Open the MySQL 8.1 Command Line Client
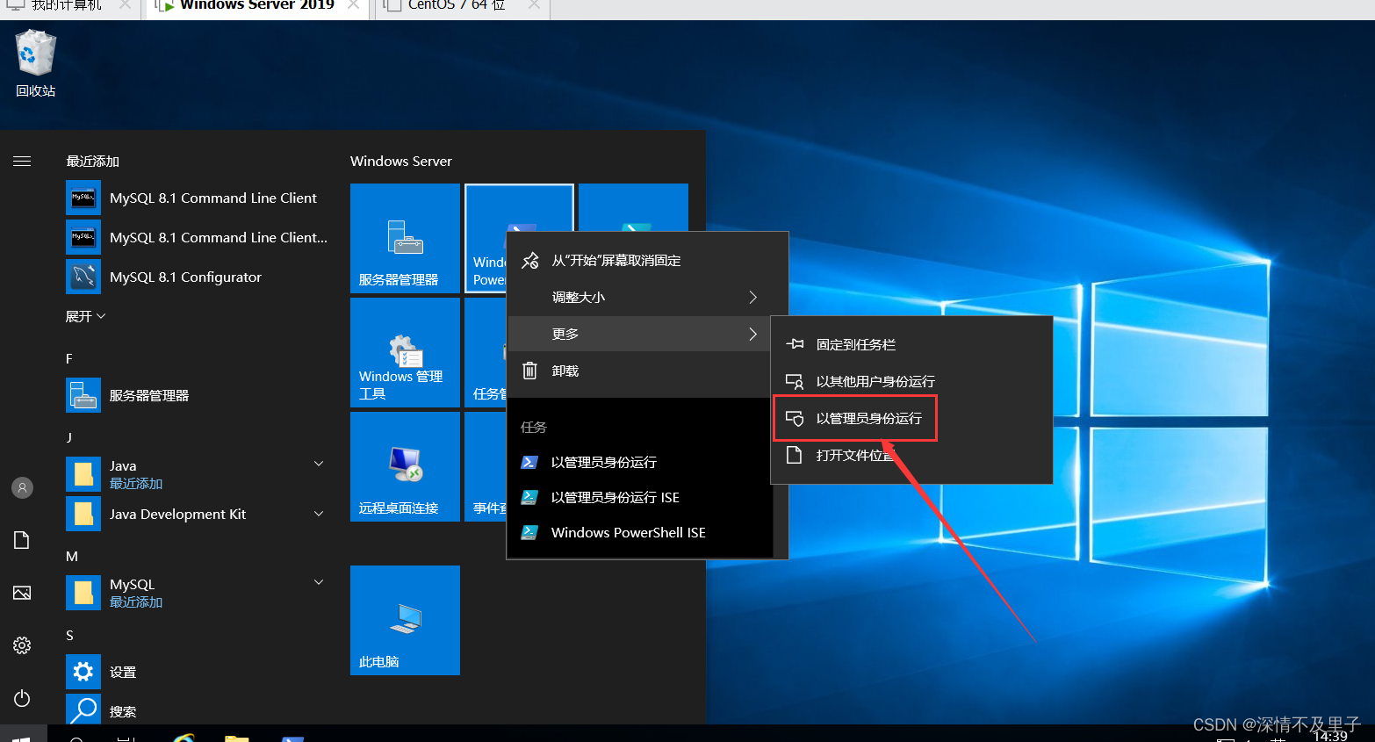The height and width of the screenshot is (742, 1375). click(x=212, y=198)
